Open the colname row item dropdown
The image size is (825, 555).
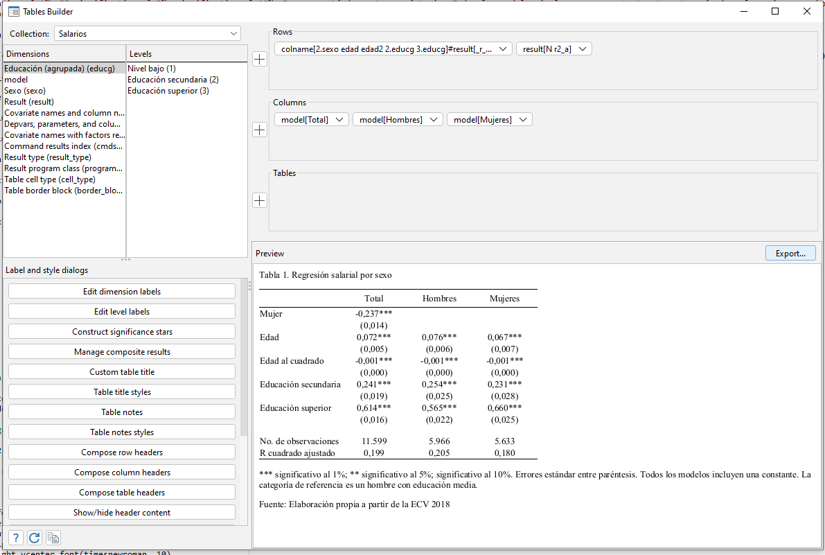504,49
